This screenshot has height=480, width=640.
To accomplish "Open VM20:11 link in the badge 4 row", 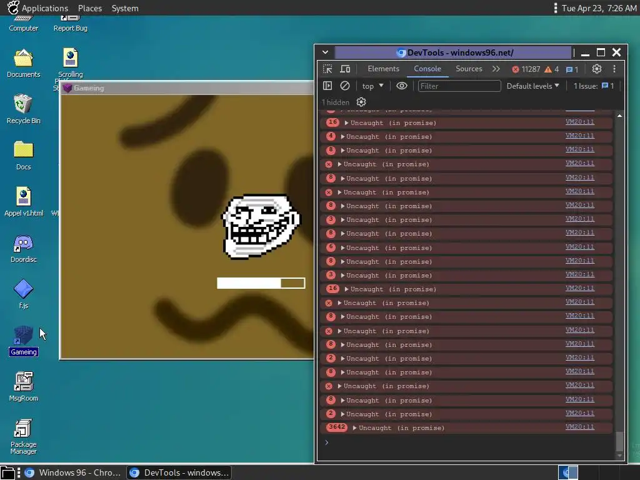I will [579, 136].
